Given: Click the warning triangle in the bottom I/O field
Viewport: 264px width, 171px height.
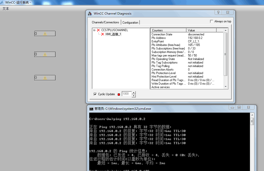Looking at the screenshot, I should coord(45,78).
